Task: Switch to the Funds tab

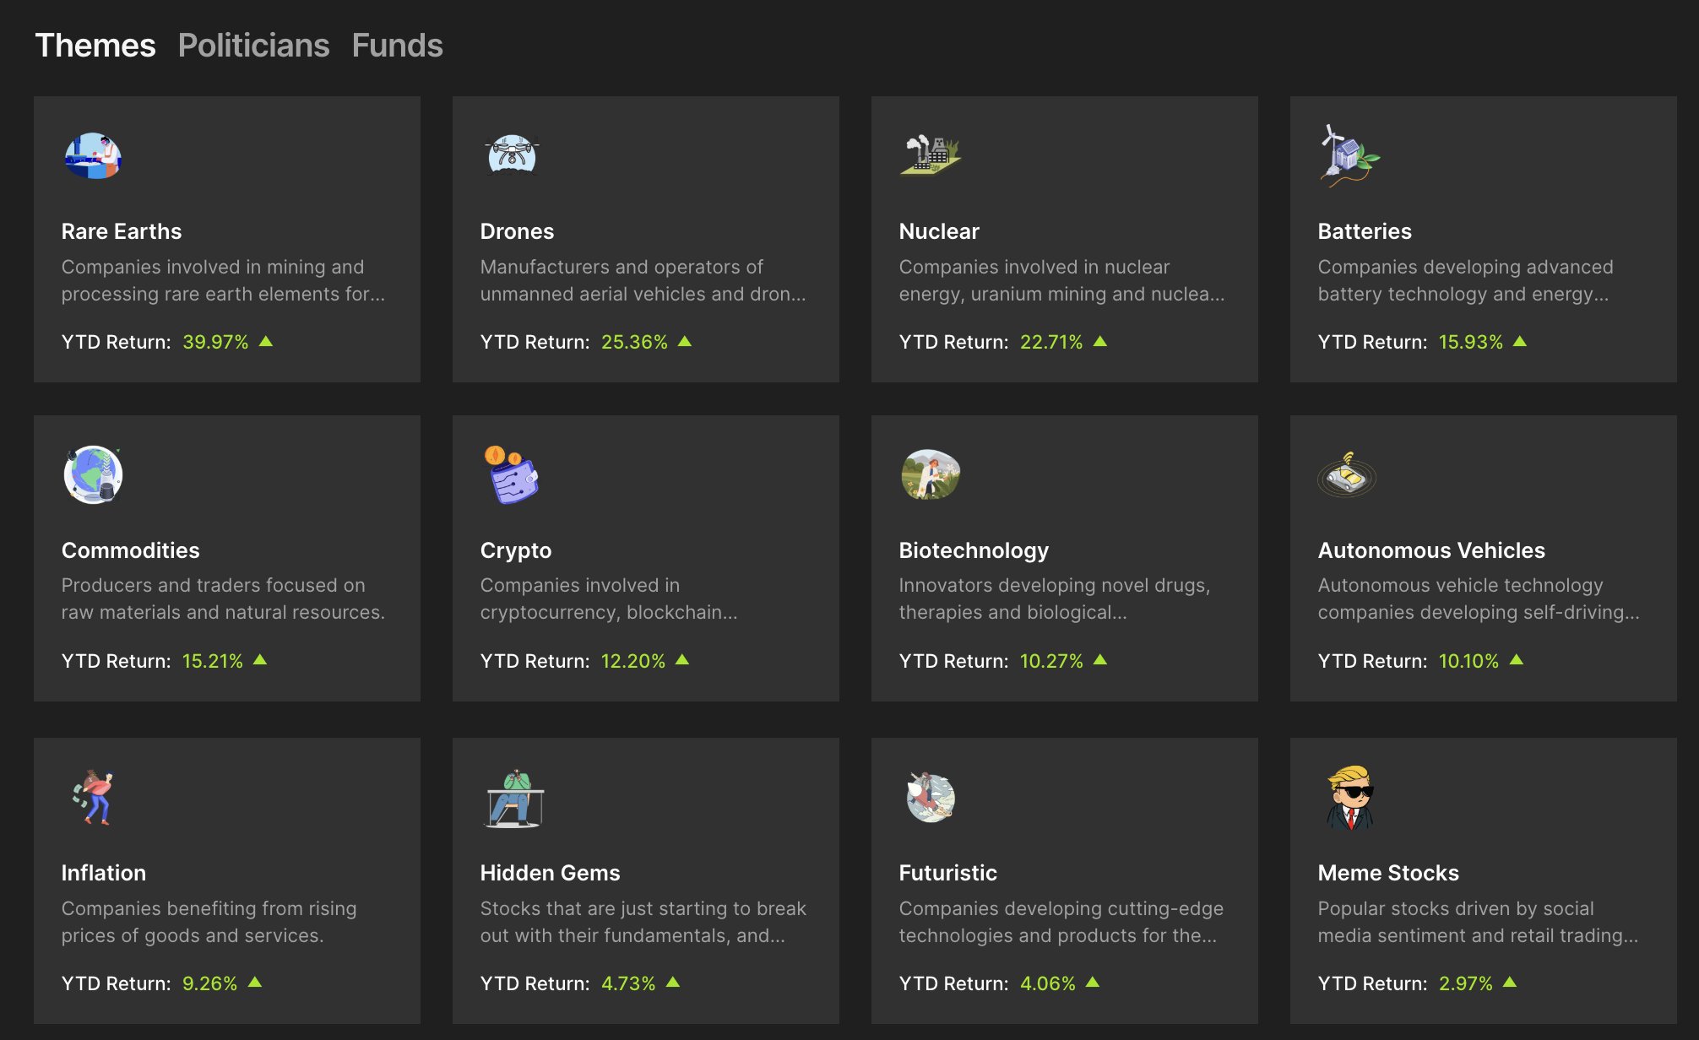Action: pyautogui.click(x=397, y=46)
